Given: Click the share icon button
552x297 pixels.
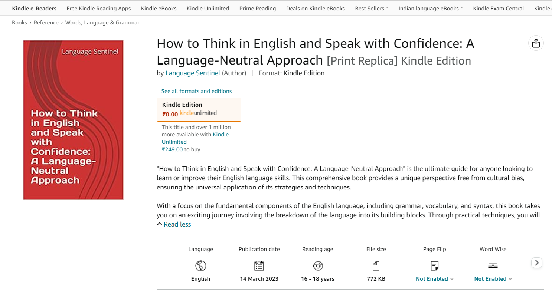Looking at the screenshot, I should [536, 43].
